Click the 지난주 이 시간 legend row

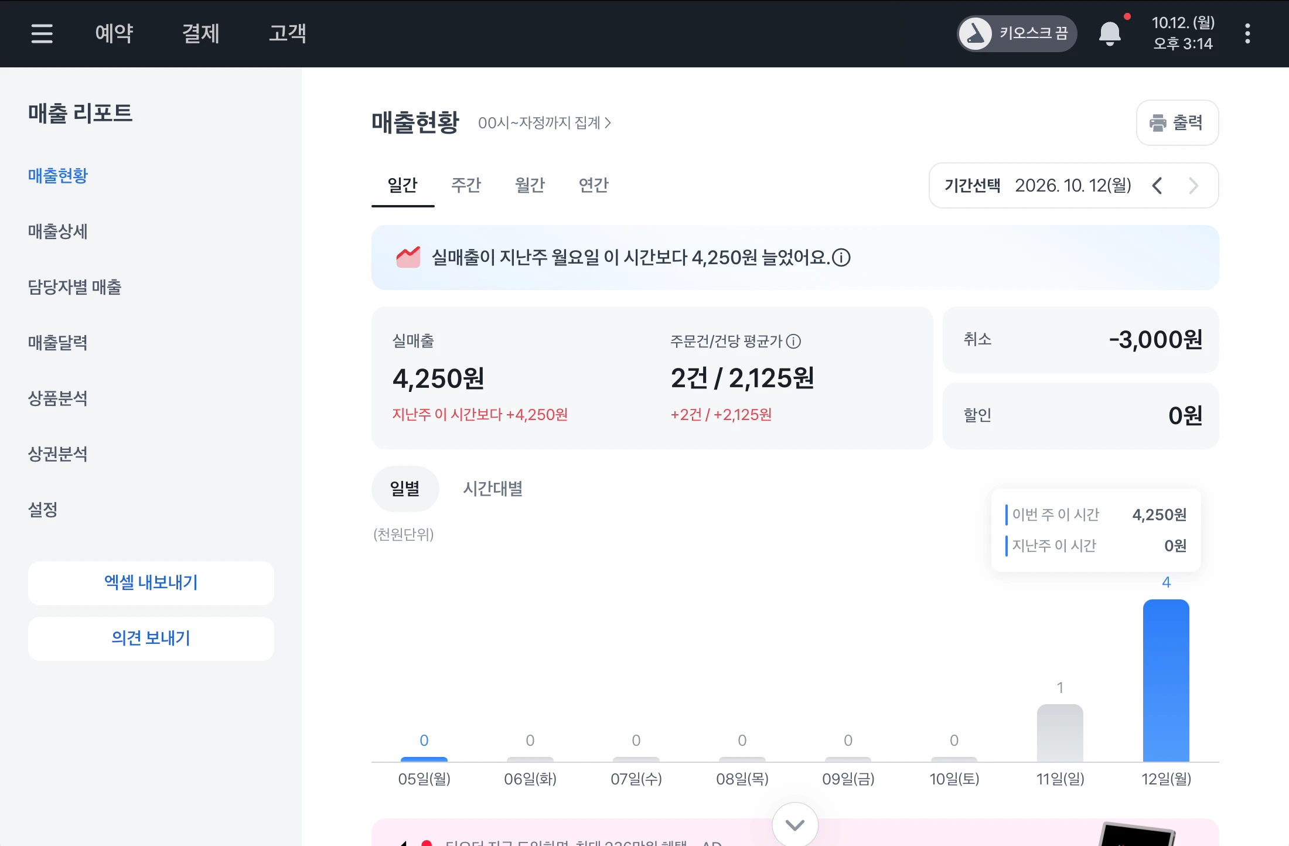1096,546
